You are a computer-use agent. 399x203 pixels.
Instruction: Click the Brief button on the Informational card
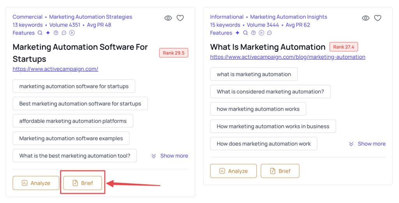tap(280, 171)
